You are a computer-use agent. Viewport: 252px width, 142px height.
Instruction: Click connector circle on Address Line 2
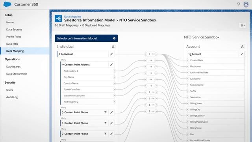pyautogui.click(x=115, y=102)
